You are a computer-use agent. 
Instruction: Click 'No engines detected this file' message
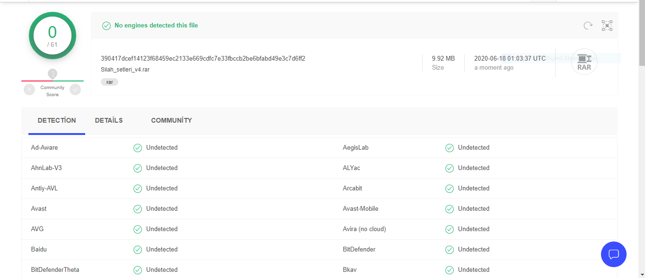click(x=156, y=26)
